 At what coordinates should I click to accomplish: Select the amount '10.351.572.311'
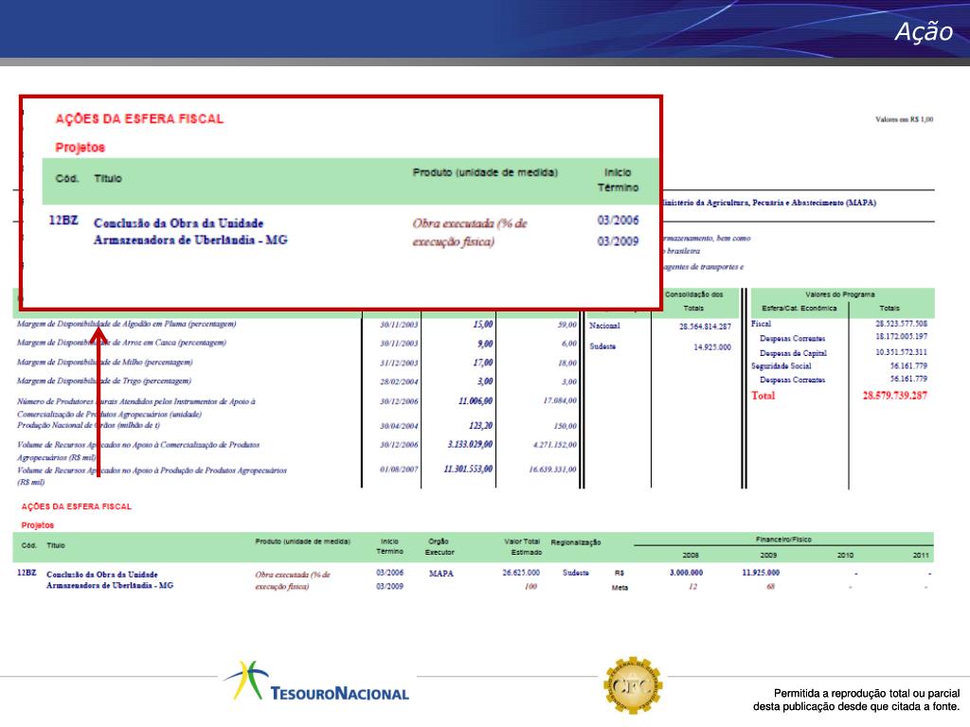point(902,352)
